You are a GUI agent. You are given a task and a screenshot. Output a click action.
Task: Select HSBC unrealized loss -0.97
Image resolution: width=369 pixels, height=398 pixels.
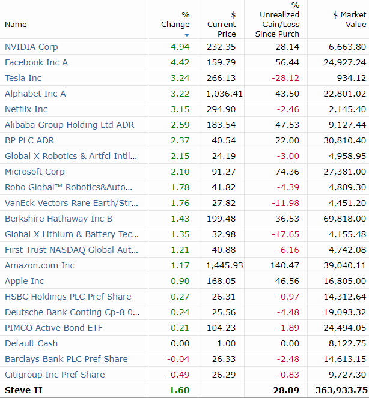click(288, 297)
